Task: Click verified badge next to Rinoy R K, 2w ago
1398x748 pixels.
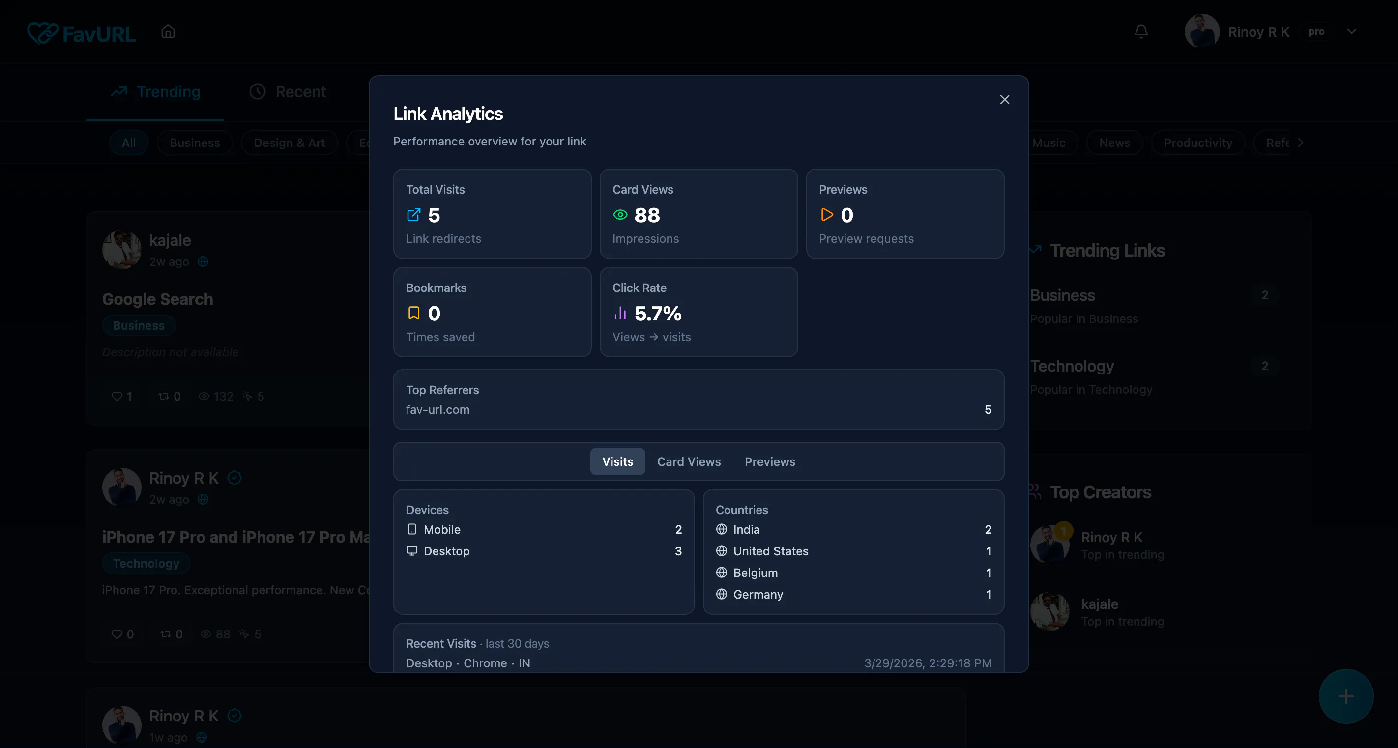Action: pos(234,478)
